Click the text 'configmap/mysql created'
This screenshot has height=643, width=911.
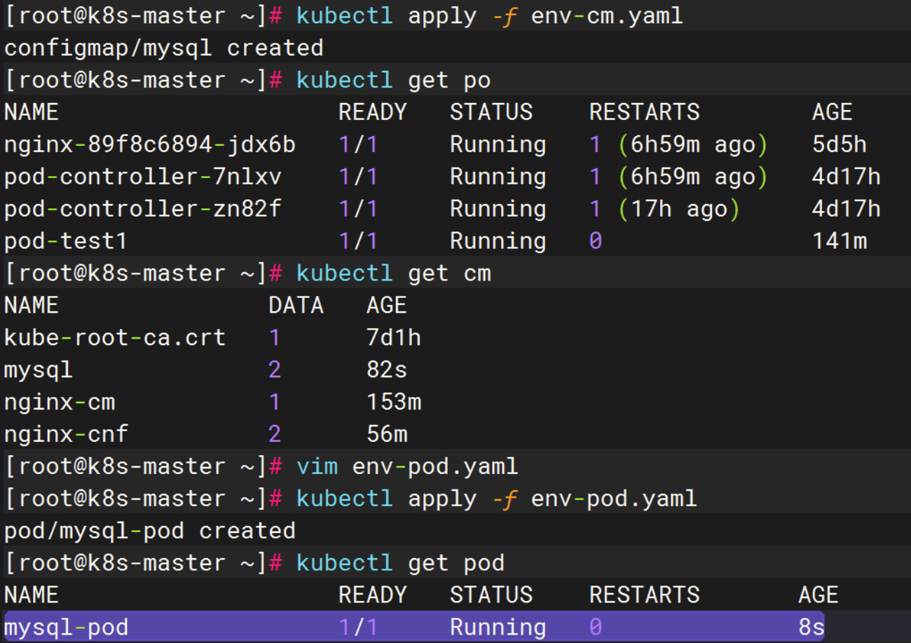pyautogui.click(x=164, y=48)
